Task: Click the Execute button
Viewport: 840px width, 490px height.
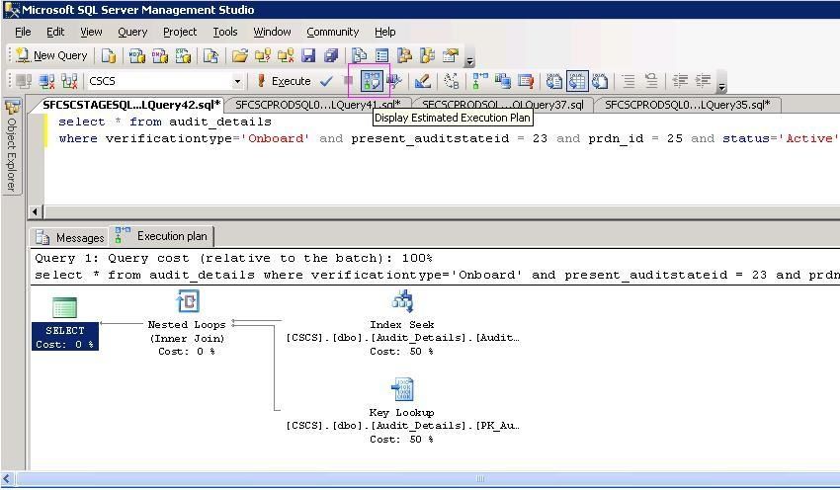Action: [x=284, y=81]
